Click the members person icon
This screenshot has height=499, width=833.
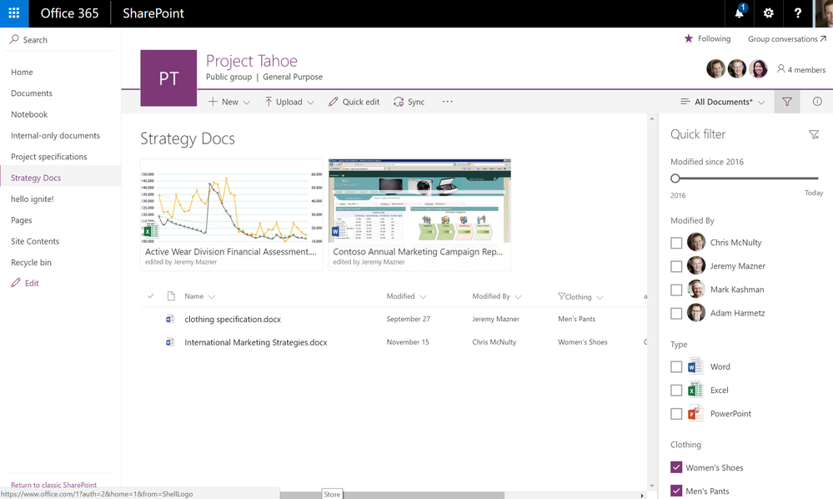(781, 68)
